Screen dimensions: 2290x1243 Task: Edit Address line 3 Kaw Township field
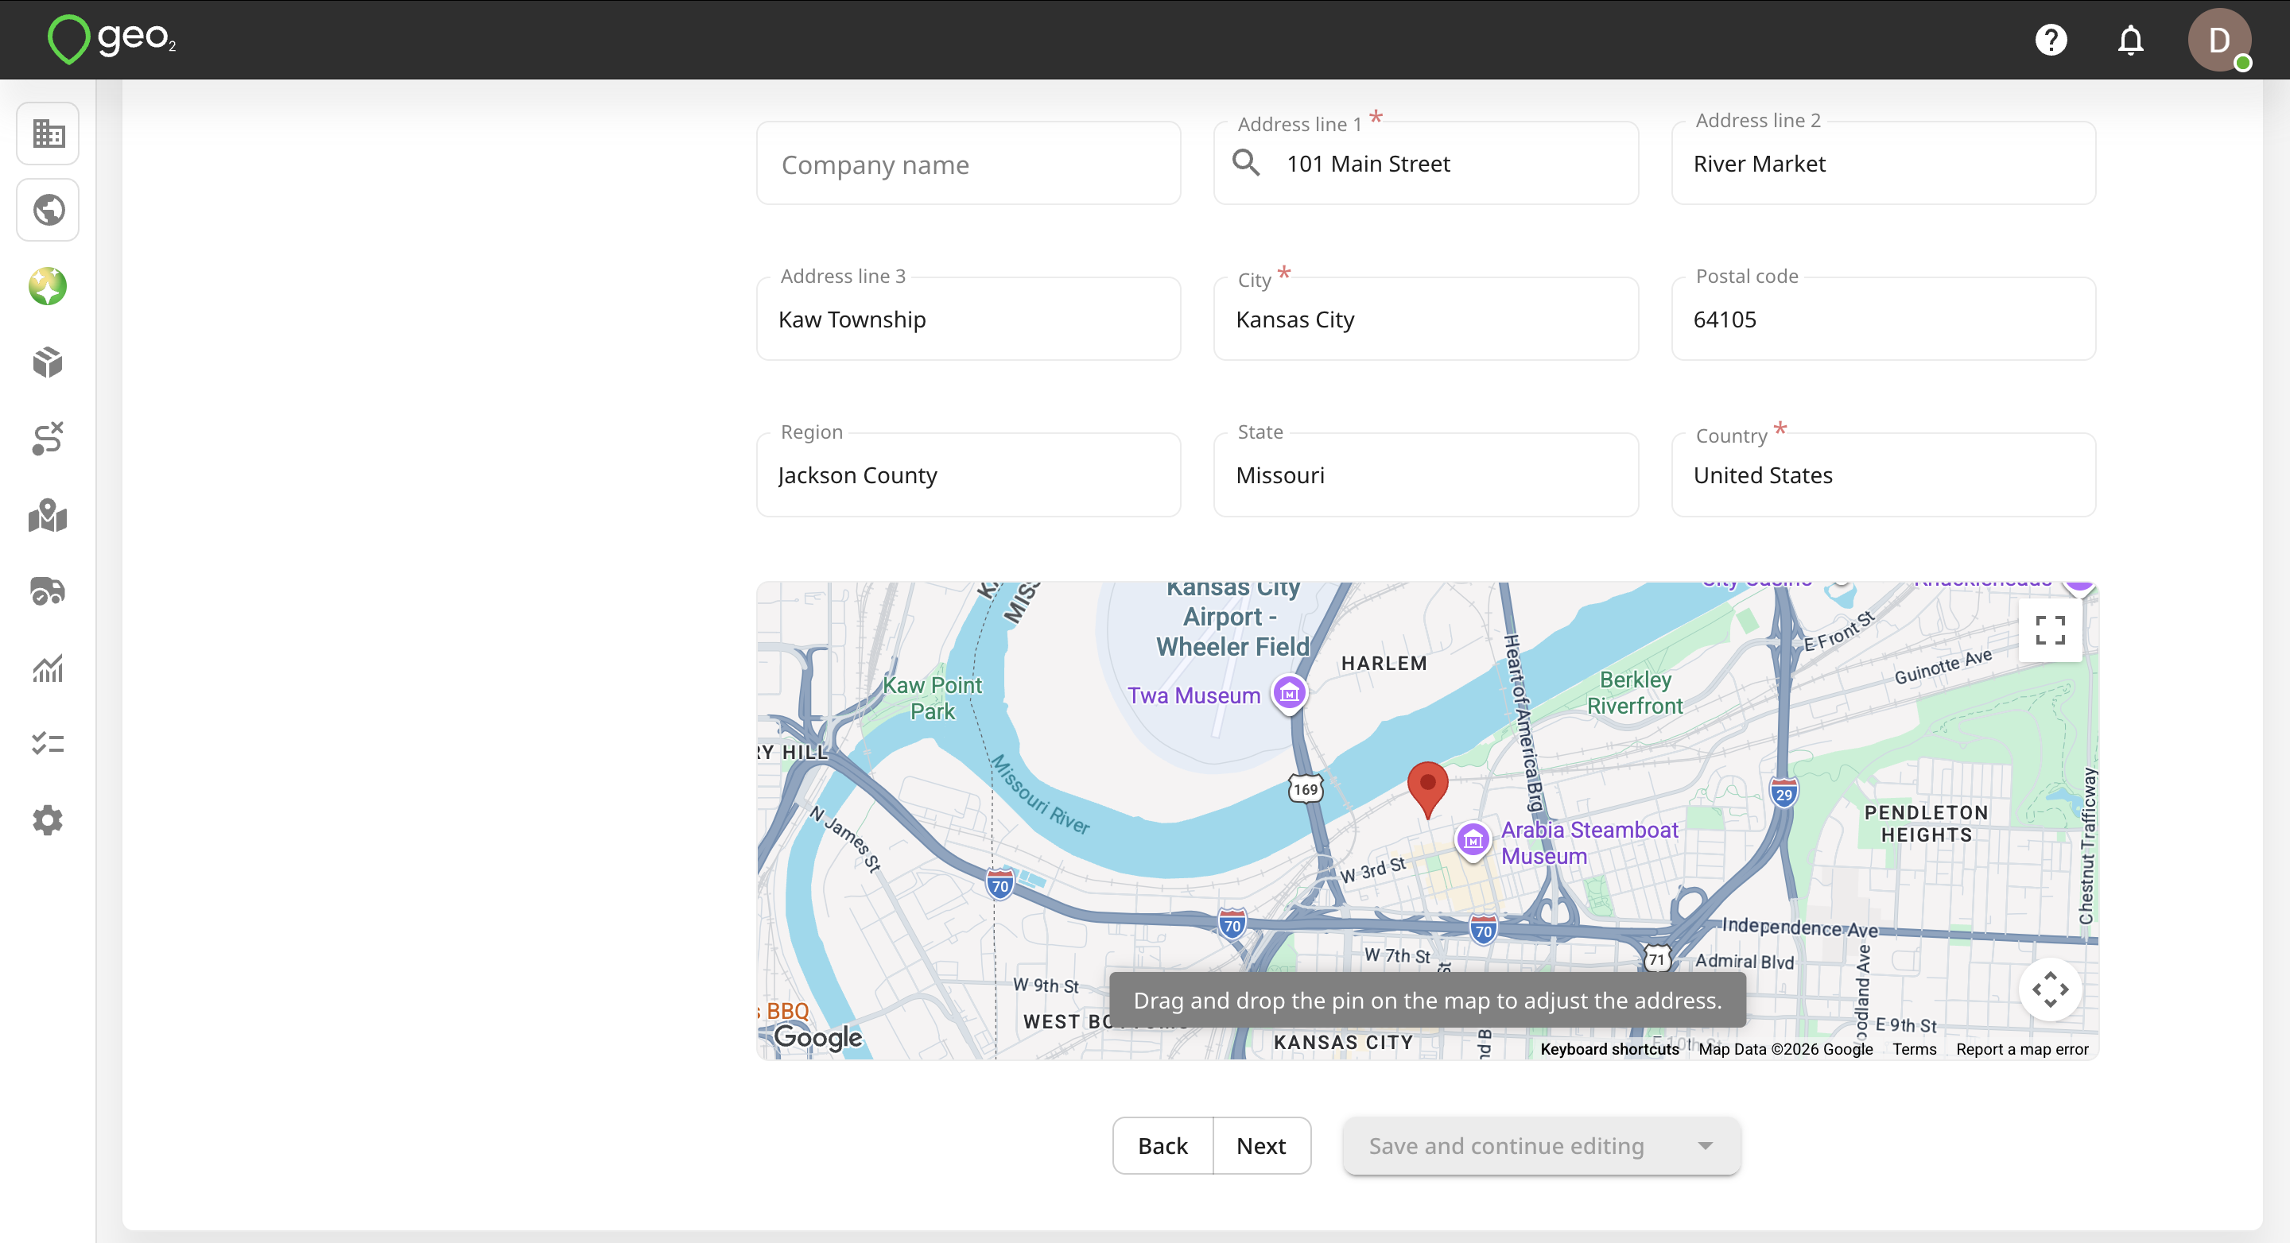pos(968,319)
